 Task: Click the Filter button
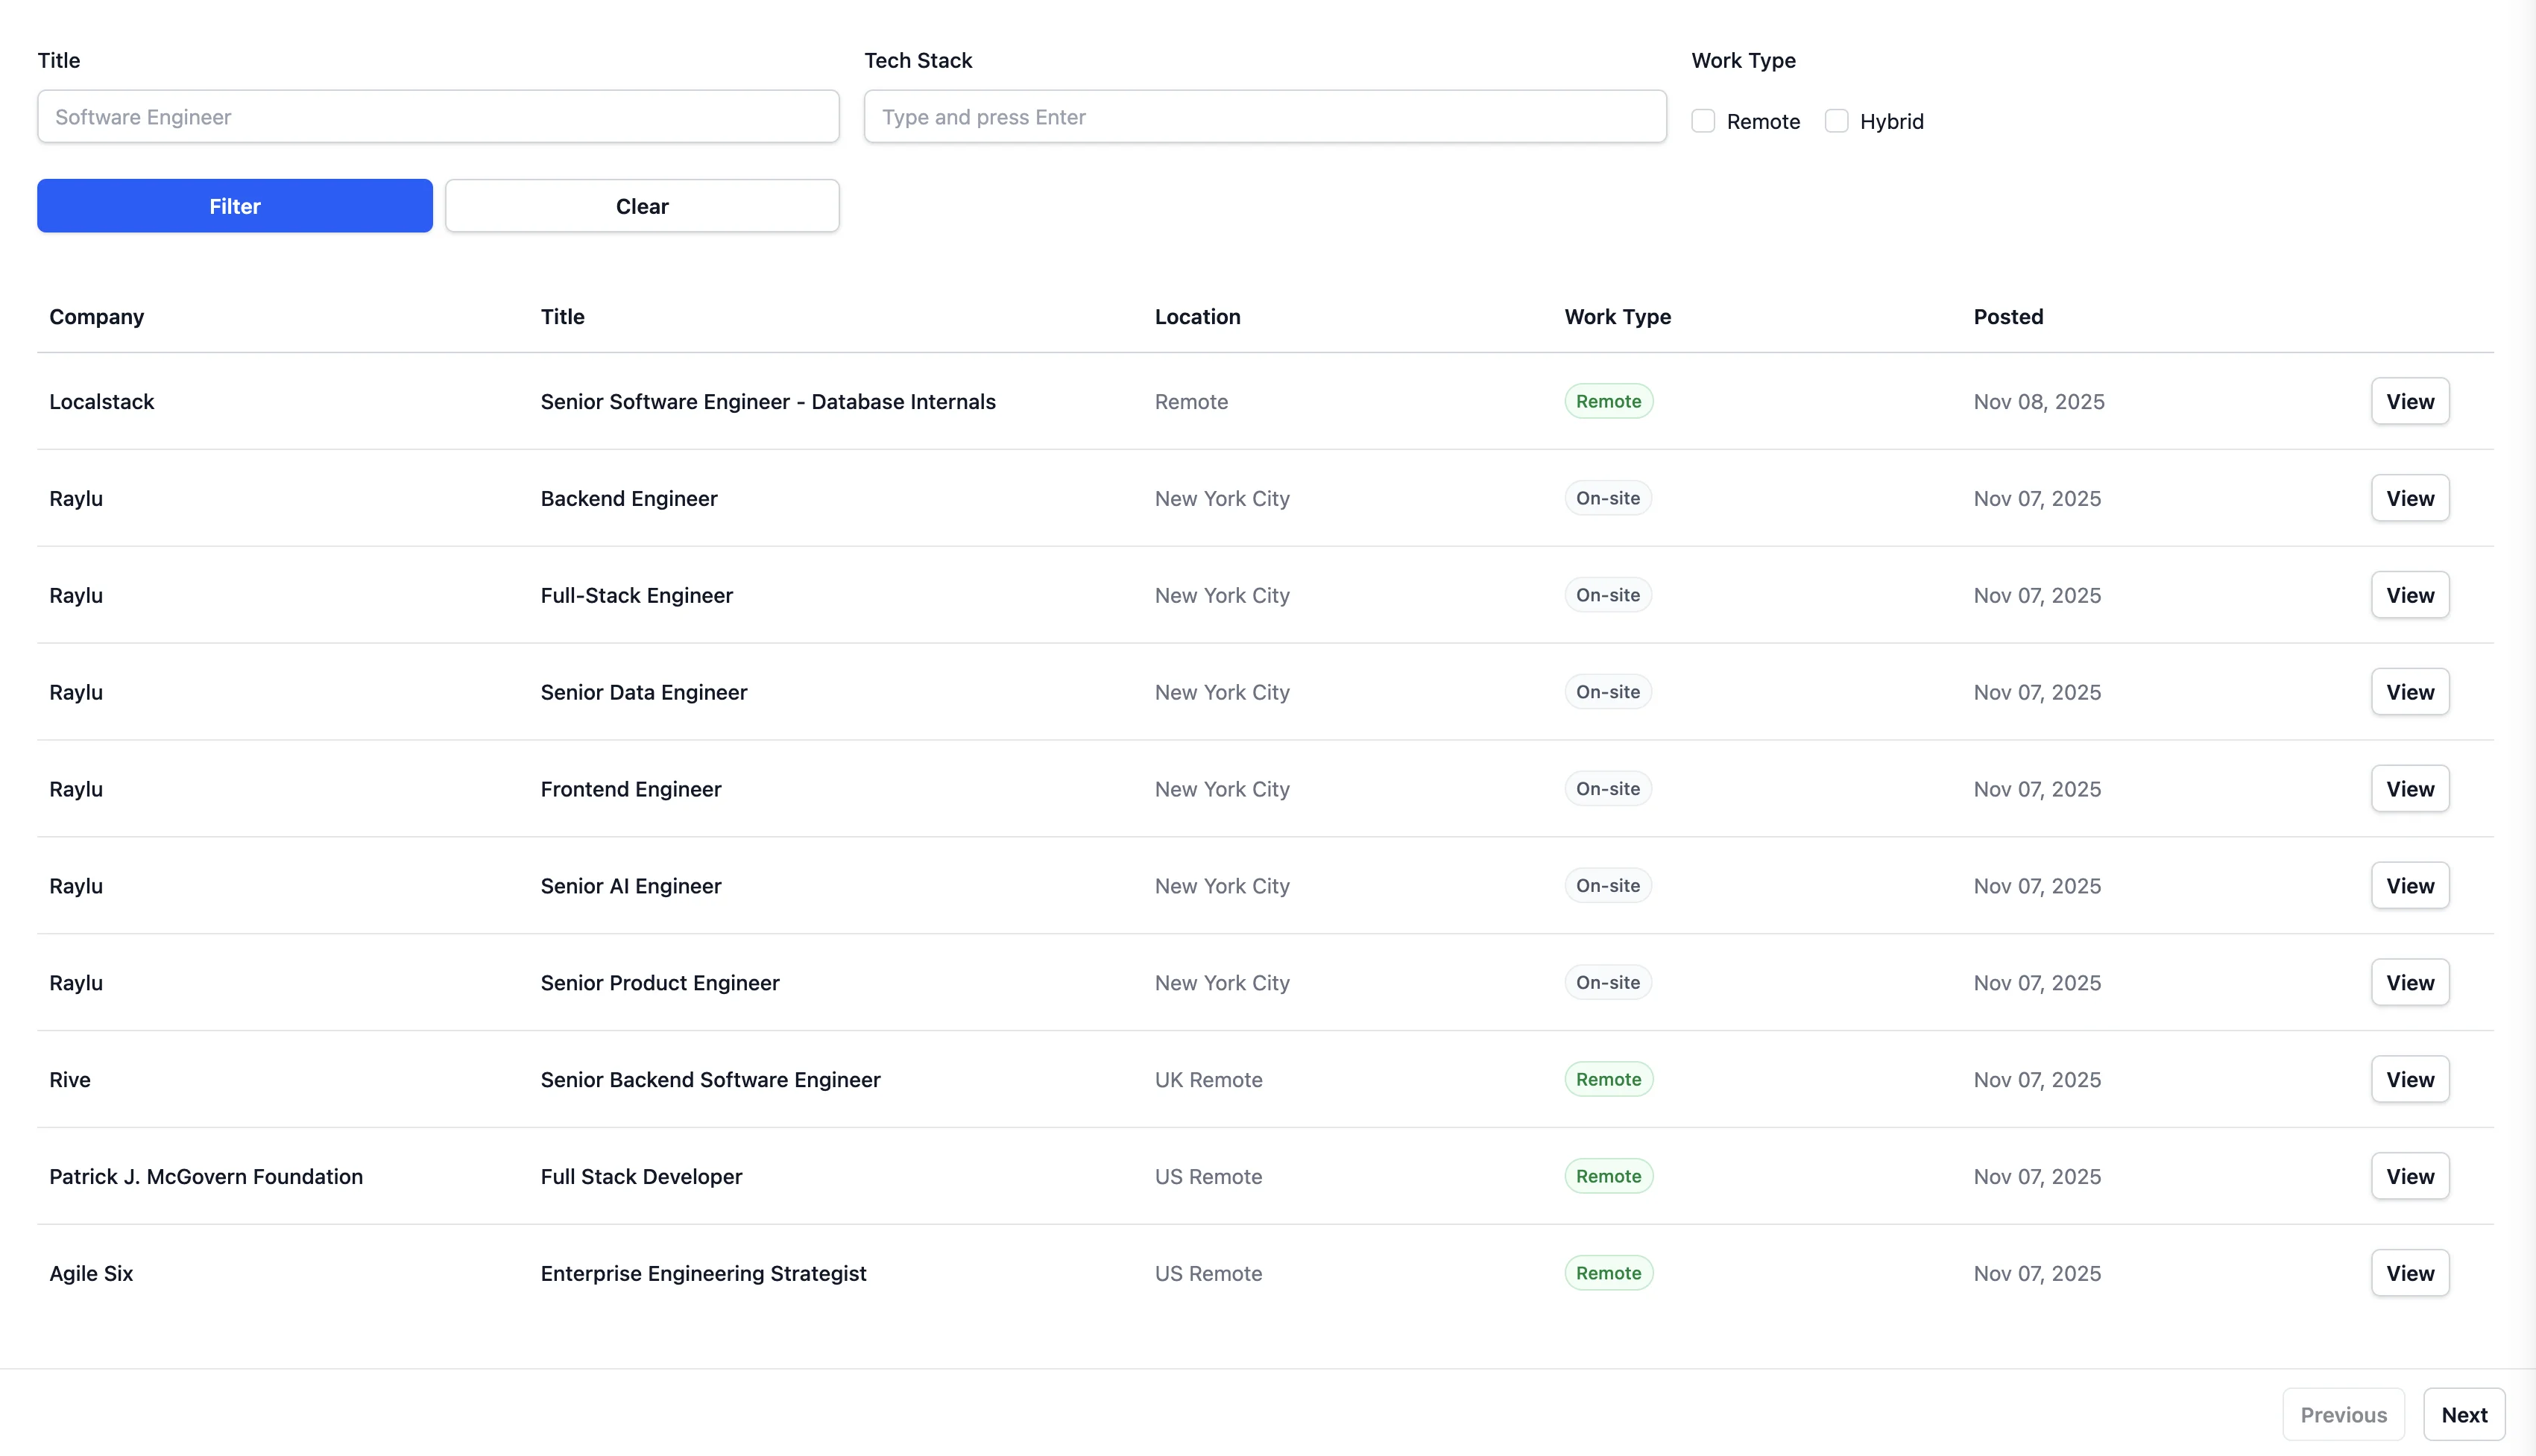(x=234, y=206)
